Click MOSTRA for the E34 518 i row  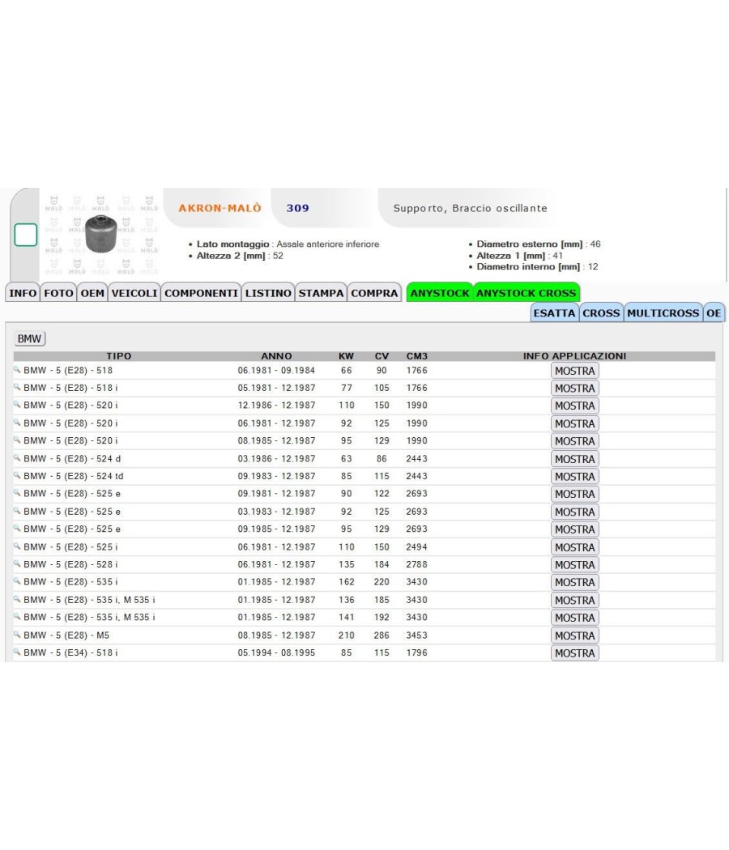click(x=575, y=653)
